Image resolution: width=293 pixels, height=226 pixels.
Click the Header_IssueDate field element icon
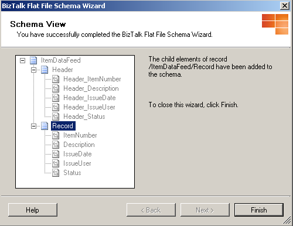[56, 98]
